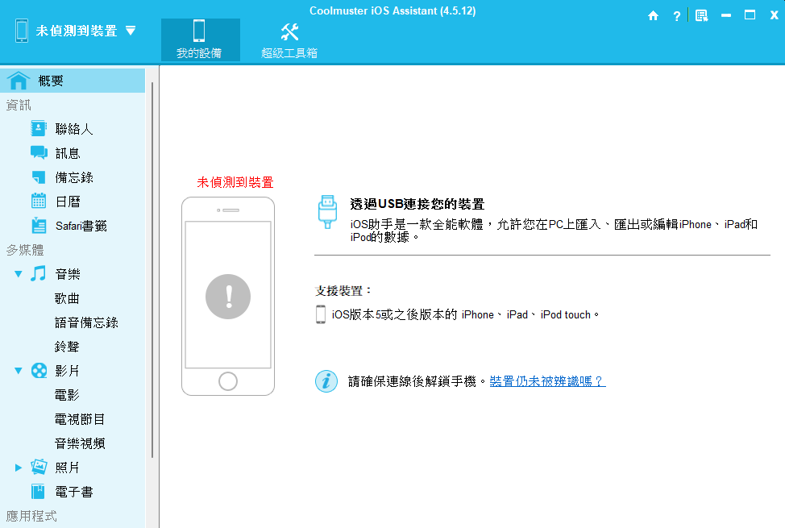The image size is (785, 528).
Task: Select 語音備忘錄 under music
Action: [x=86, y=322]
